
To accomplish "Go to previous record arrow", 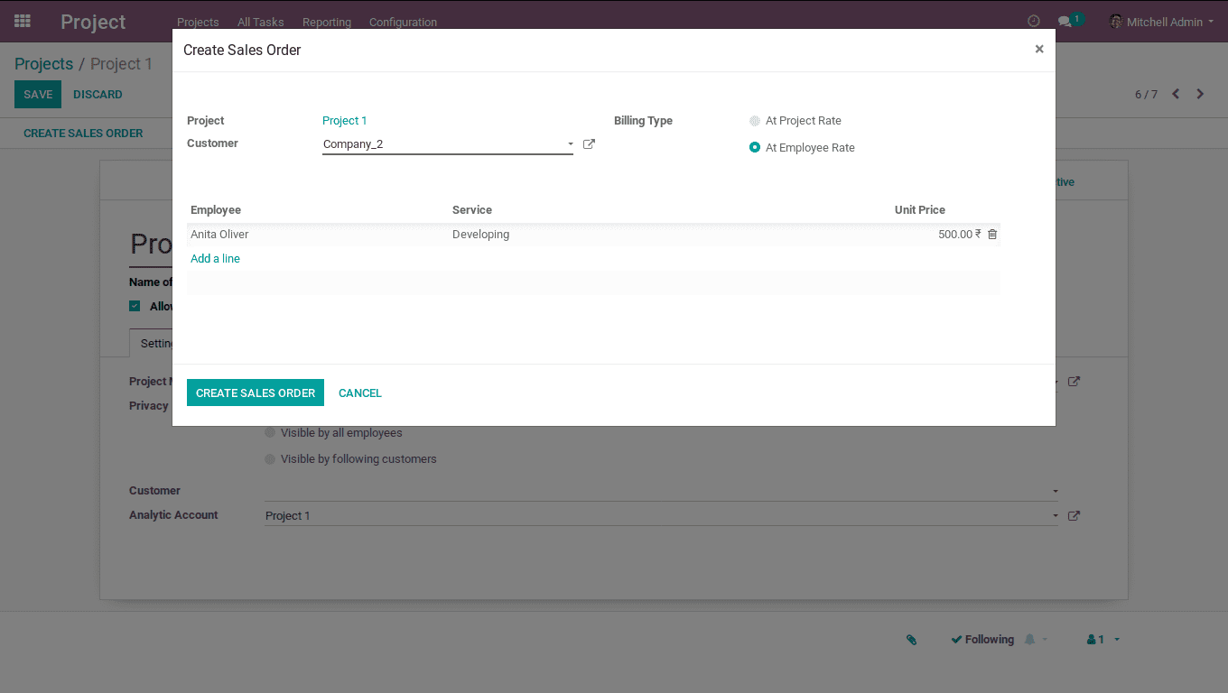I will point(1176,94).
